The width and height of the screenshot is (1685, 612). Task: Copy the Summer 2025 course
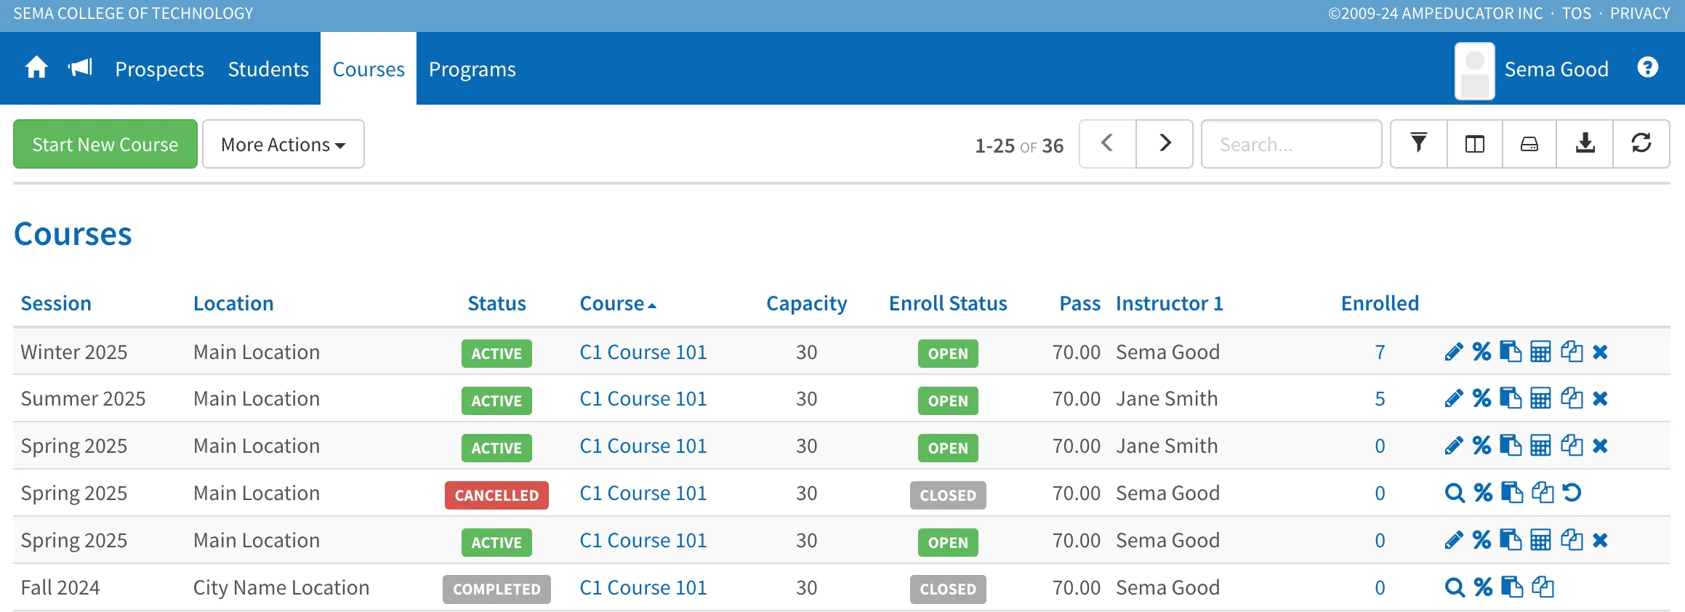[1572, 398]
